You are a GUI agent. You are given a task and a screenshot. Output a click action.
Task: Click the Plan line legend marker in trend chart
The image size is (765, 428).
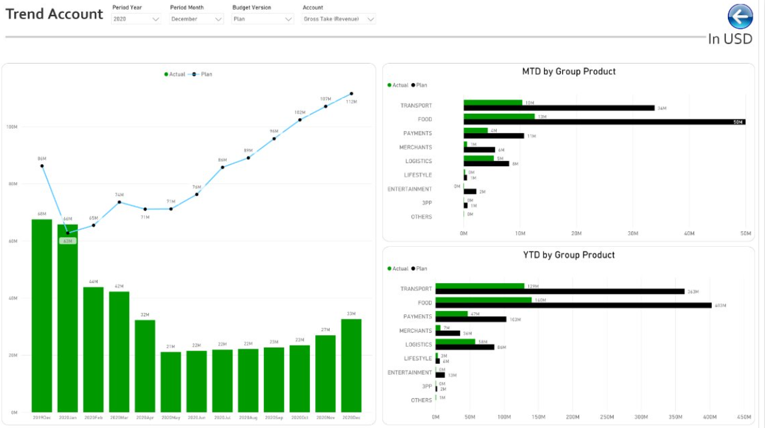tap(194, 75)
